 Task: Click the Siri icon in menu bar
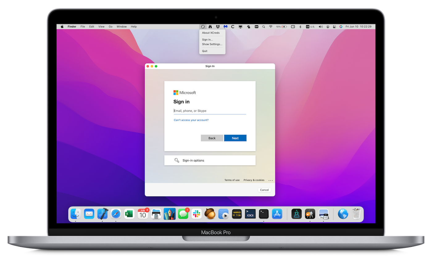pyautogui.click(x=341, y=27)
